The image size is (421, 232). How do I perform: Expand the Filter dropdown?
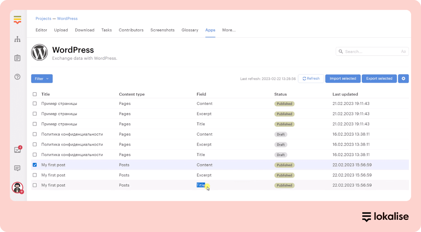coord(42,78)
